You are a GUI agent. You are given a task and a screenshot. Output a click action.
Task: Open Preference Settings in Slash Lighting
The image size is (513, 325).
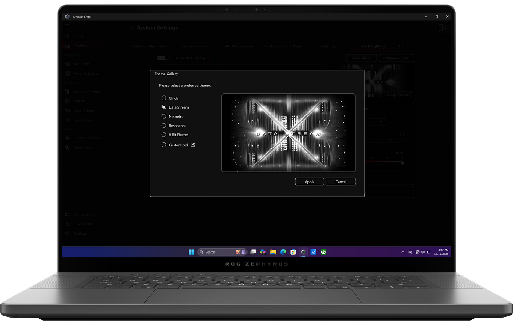pyautogui.click(x=397, y=58)
